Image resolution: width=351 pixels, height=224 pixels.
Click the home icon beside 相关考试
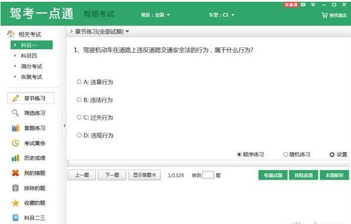pyautogui.click(x=11, y=34)
